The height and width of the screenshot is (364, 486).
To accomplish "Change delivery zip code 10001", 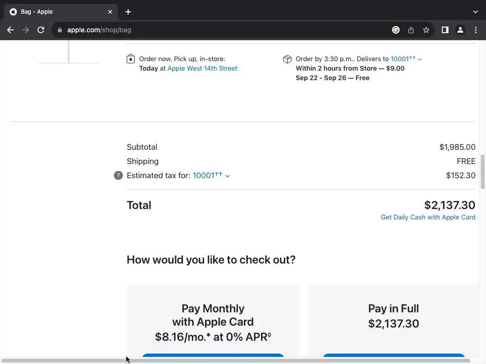I will click(x=406, y=58).
